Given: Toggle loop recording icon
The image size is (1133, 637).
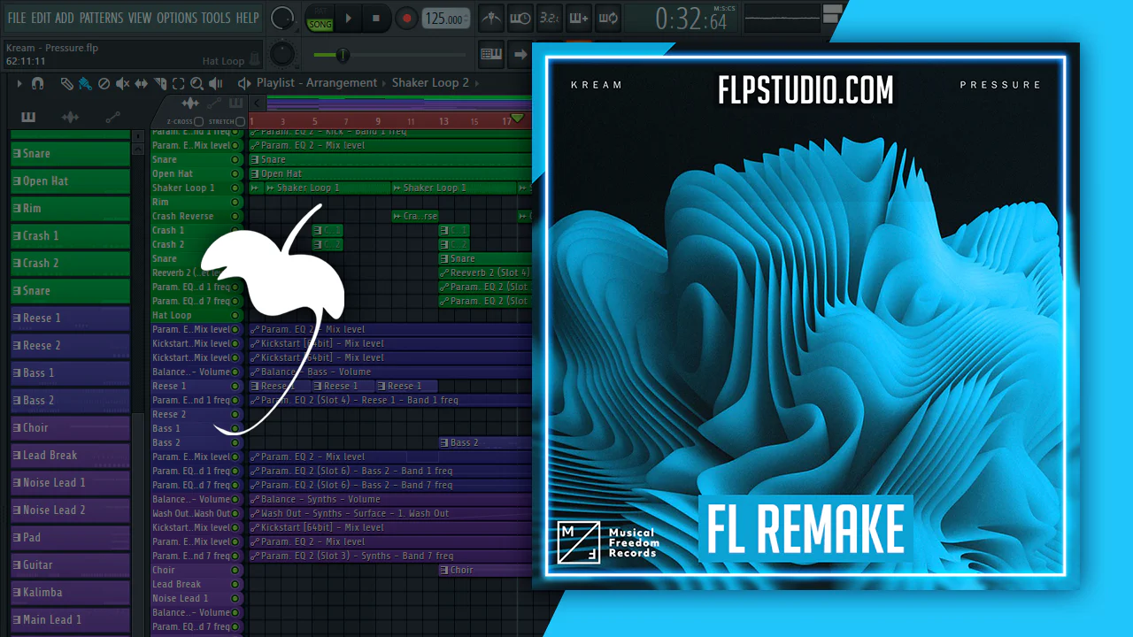Looking at the screenshot, I should click(x=607, y=18).
